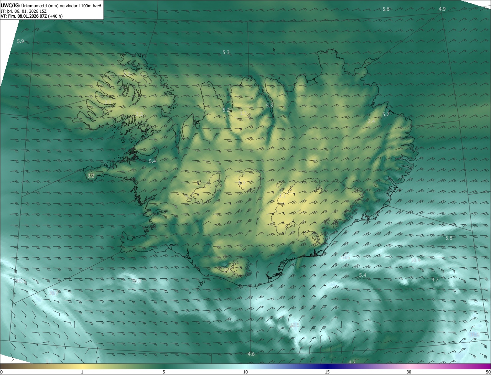
Task: Click the 2.4 value label on the map
Action: click(371, 121)
